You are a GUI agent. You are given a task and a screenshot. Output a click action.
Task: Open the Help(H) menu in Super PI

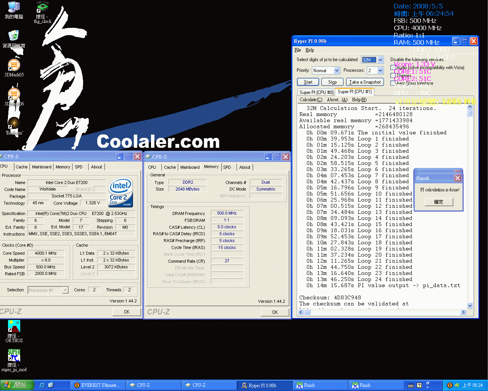point(359,100)
